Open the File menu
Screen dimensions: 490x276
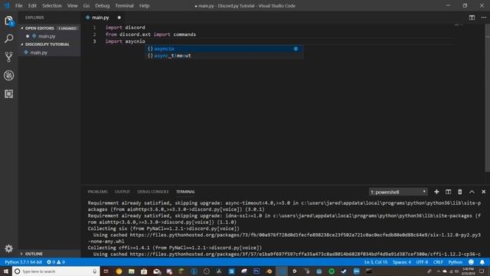click(18, 5)
